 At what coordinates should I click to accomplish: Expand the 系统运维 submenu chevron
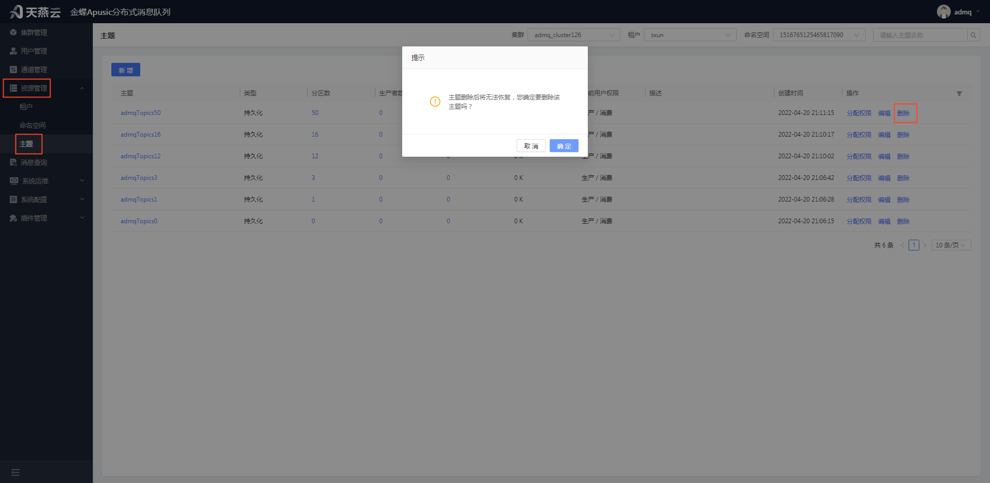coord(82,181)
